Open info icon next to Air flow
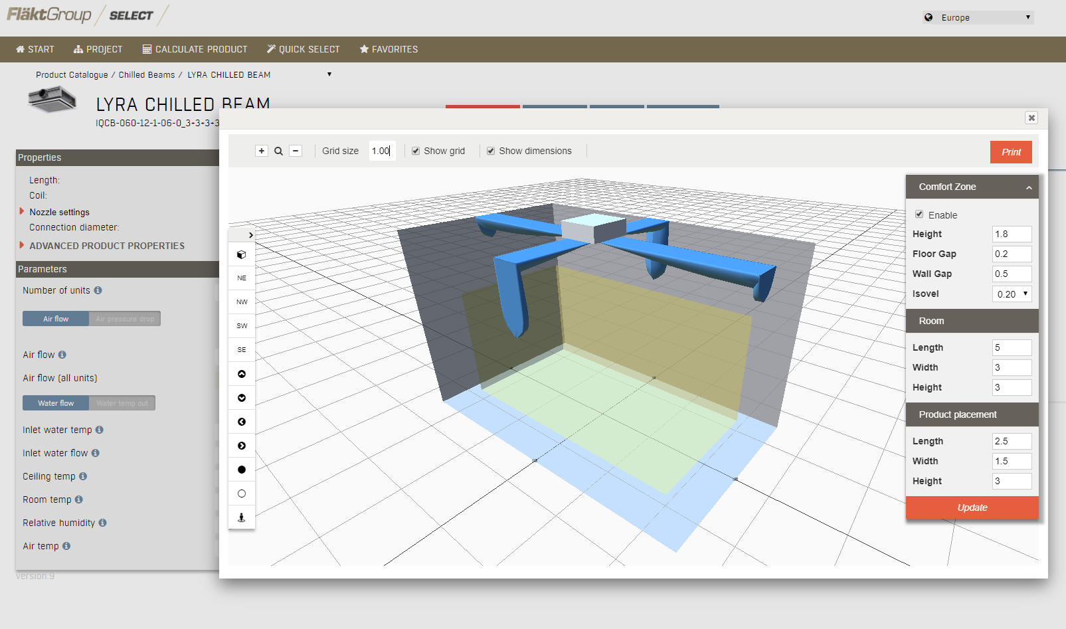 coord(62,355)
